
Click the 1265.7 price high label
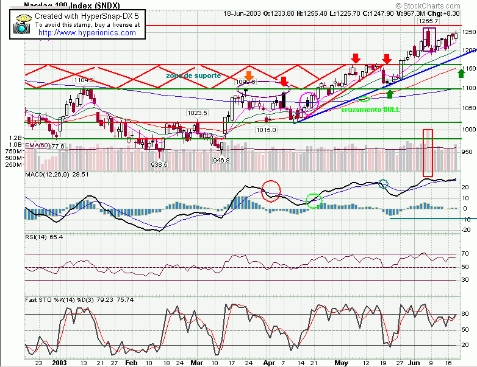click(428, 21)
